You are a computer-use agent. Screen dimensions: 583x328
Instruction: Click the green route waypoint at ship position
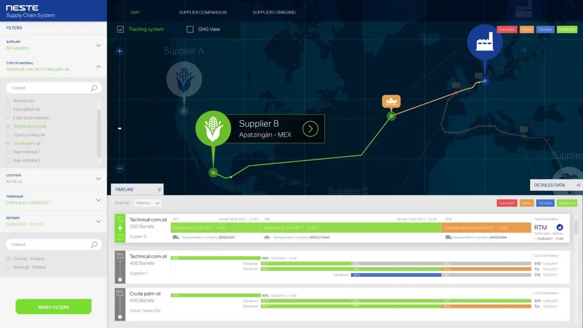[391, 116]
